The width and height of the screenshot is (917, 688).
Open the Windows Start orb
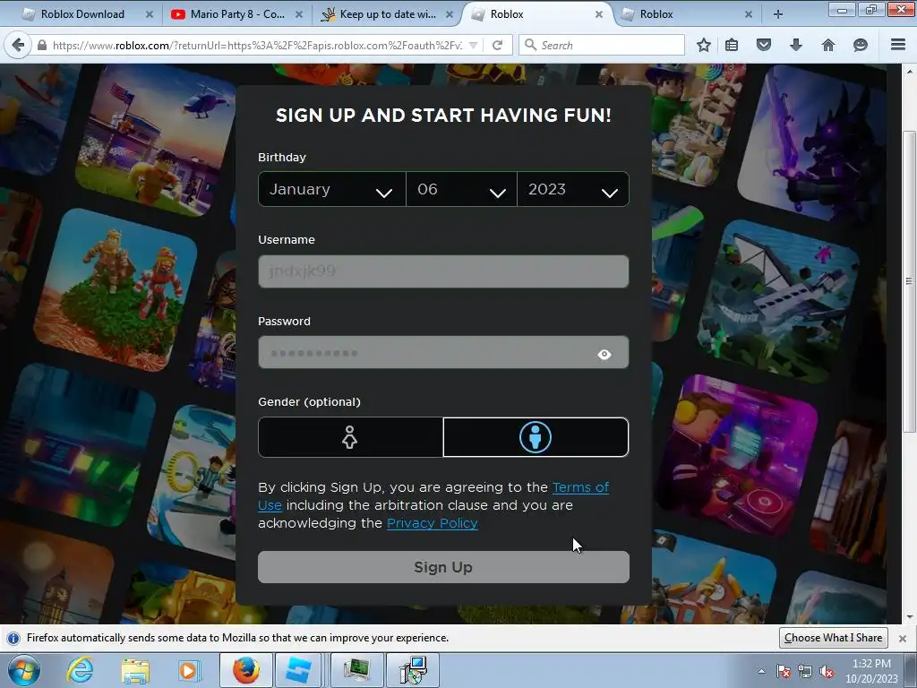24,670
